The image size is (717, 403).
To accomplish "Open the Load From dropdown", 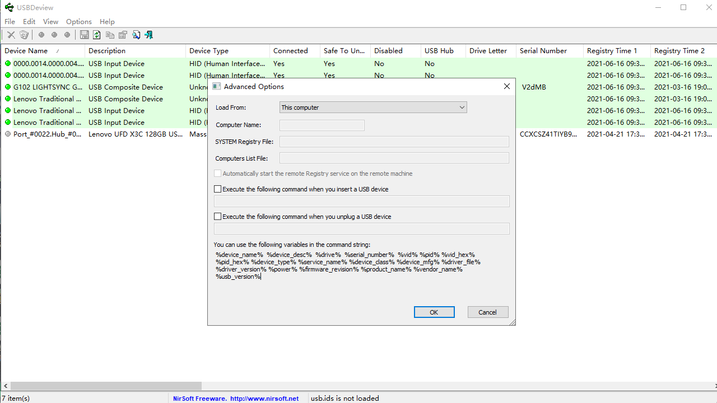I will [373, 107].
